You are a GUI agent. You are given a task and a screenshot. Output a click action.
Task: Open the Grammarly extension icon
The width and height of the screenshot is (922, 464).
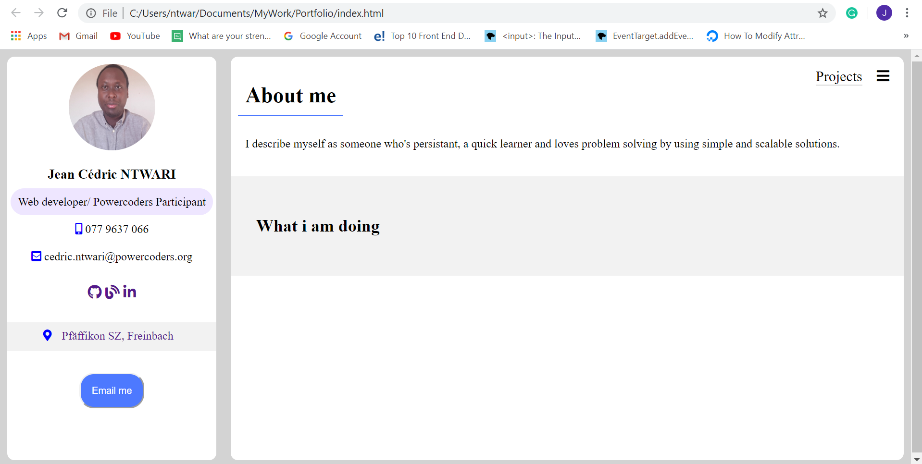(x=851, y=13)
